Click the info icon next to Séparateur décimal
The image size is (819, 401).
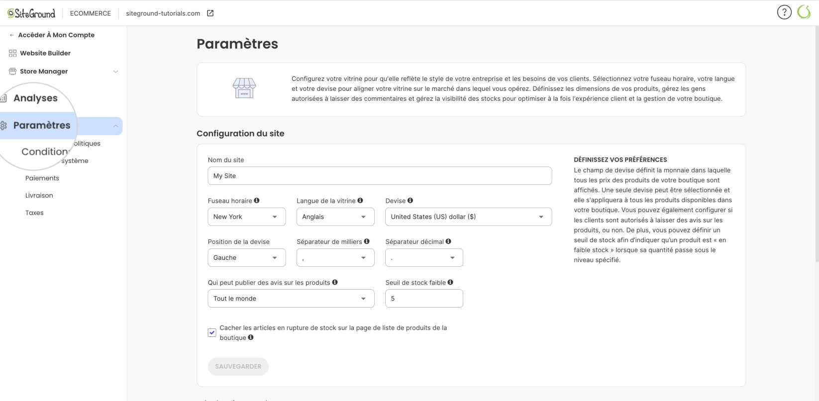tap(448, 241)
